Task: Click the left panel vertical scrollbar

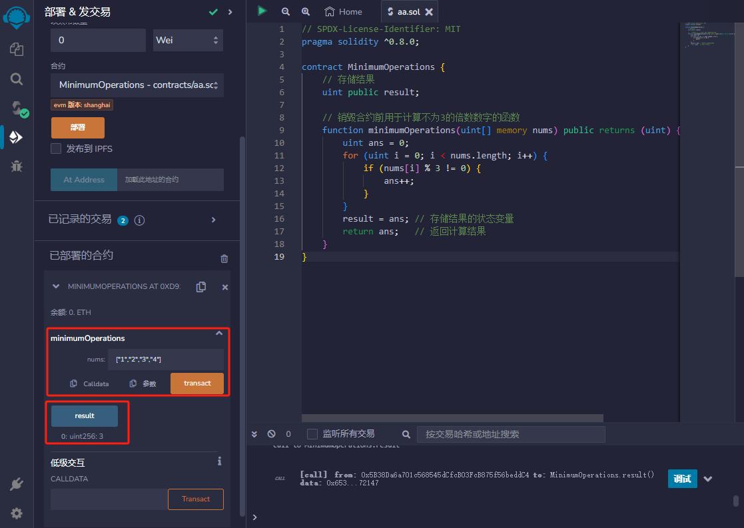Action: tap(242, 326)
